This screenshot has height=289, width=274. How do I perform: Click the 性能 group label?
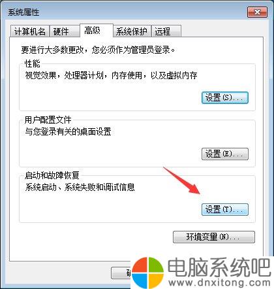click(x=32, y=63)
